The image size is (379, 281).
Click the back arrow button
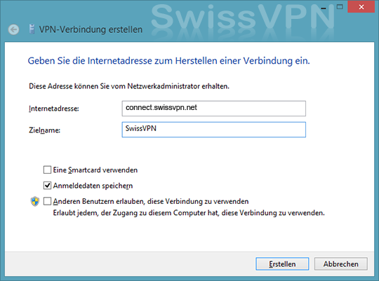pyautogui.click(x=13, y=29)
